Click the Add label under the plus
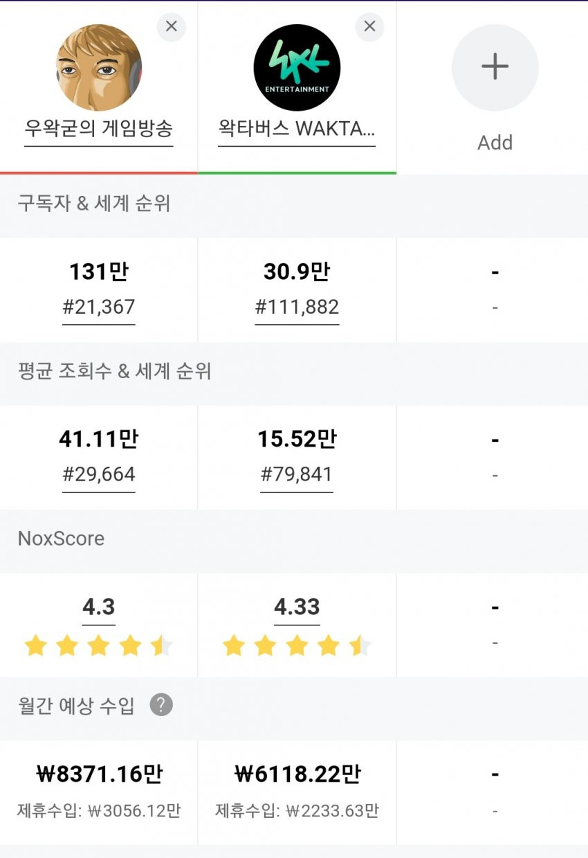Viewport: 588px width, 858px height. click(495, 143)
